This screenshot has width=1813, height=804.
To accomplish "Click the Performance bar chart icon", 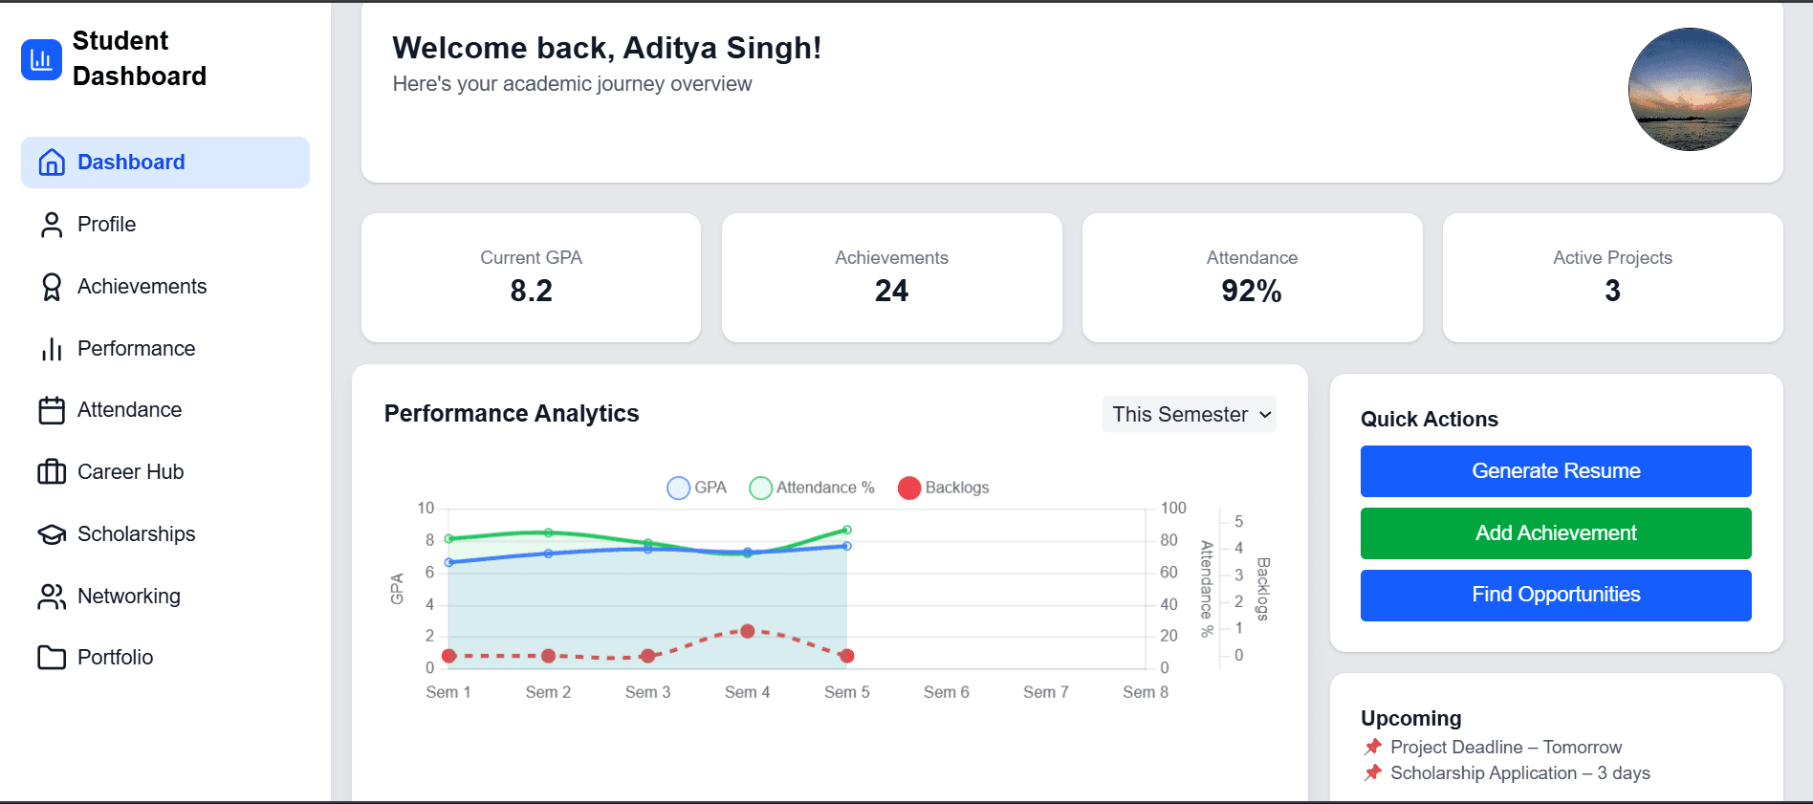I will 52,349.
